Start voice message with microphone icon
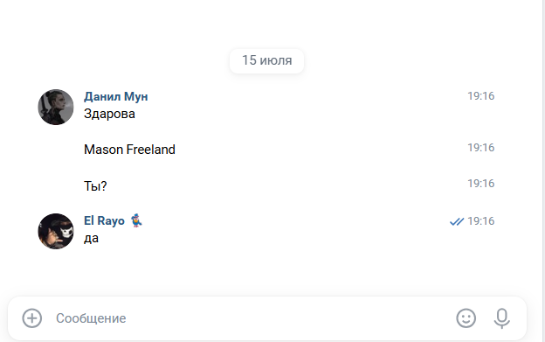This screenshot has width=545, height=342. 502,318
